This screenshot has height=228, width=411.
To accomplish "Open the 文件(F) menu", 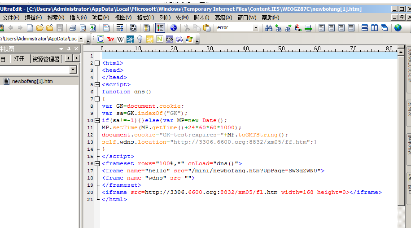I will click(x=11, y=18).
